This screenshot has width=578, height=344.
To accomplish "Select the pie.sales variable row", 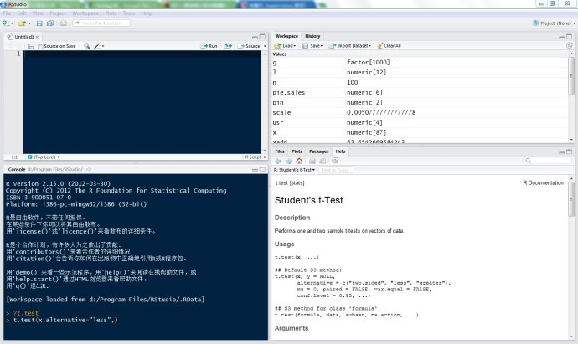I will pos(420,92).
